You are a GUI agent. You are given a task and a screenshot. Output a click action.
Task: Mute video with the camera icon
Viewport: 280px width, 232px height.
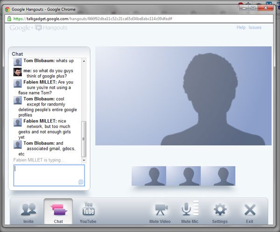pyautogui.click(x=160, y=213)
